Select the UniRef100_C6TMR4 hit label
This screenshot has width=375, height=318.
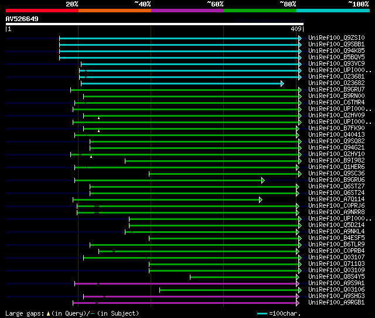(336, 103)
